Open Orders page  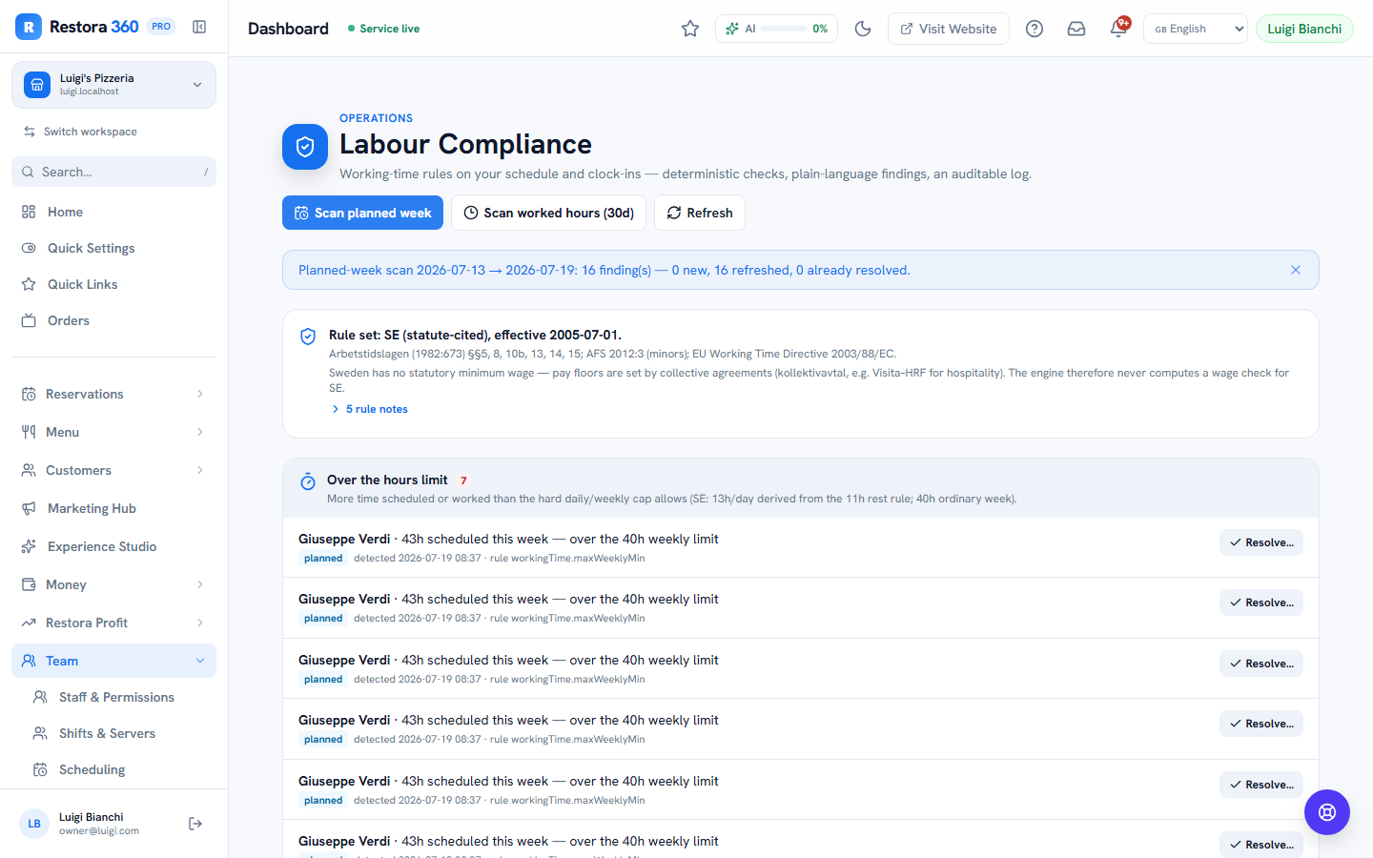pos(113,320)
